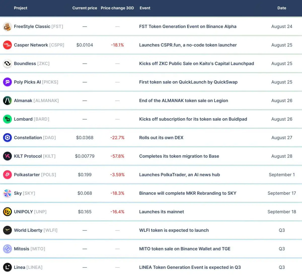Open the Casper Network [CSPR] project name
Viewport: 302px width, 275px height.
click(39, 45)
